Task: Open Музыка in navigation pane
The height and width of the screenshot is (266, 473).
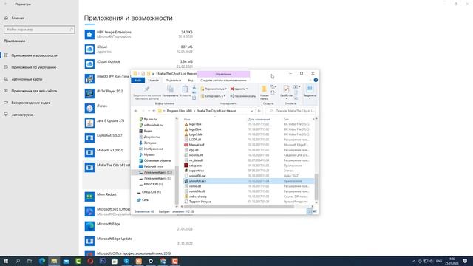Action: click(149, 154)
